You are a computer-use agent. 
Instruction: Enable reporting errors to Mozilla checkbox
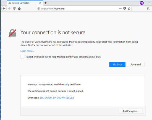point(22,57)
